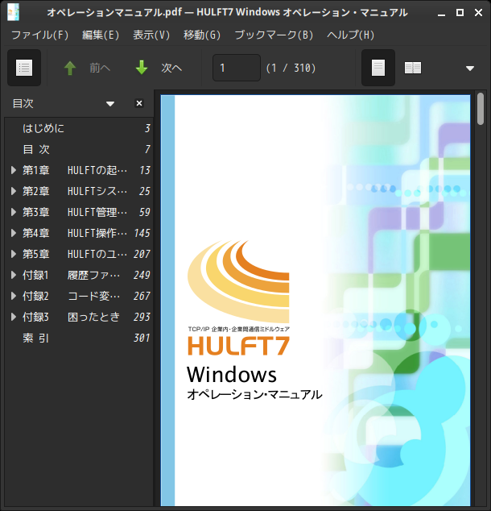The image size is (491, 511).
Task: Toggle the side pane button
Action: point(24,68)
